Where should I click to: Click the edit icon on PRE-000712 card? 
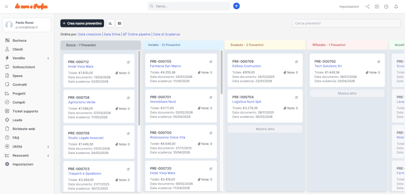click(128, 62)
